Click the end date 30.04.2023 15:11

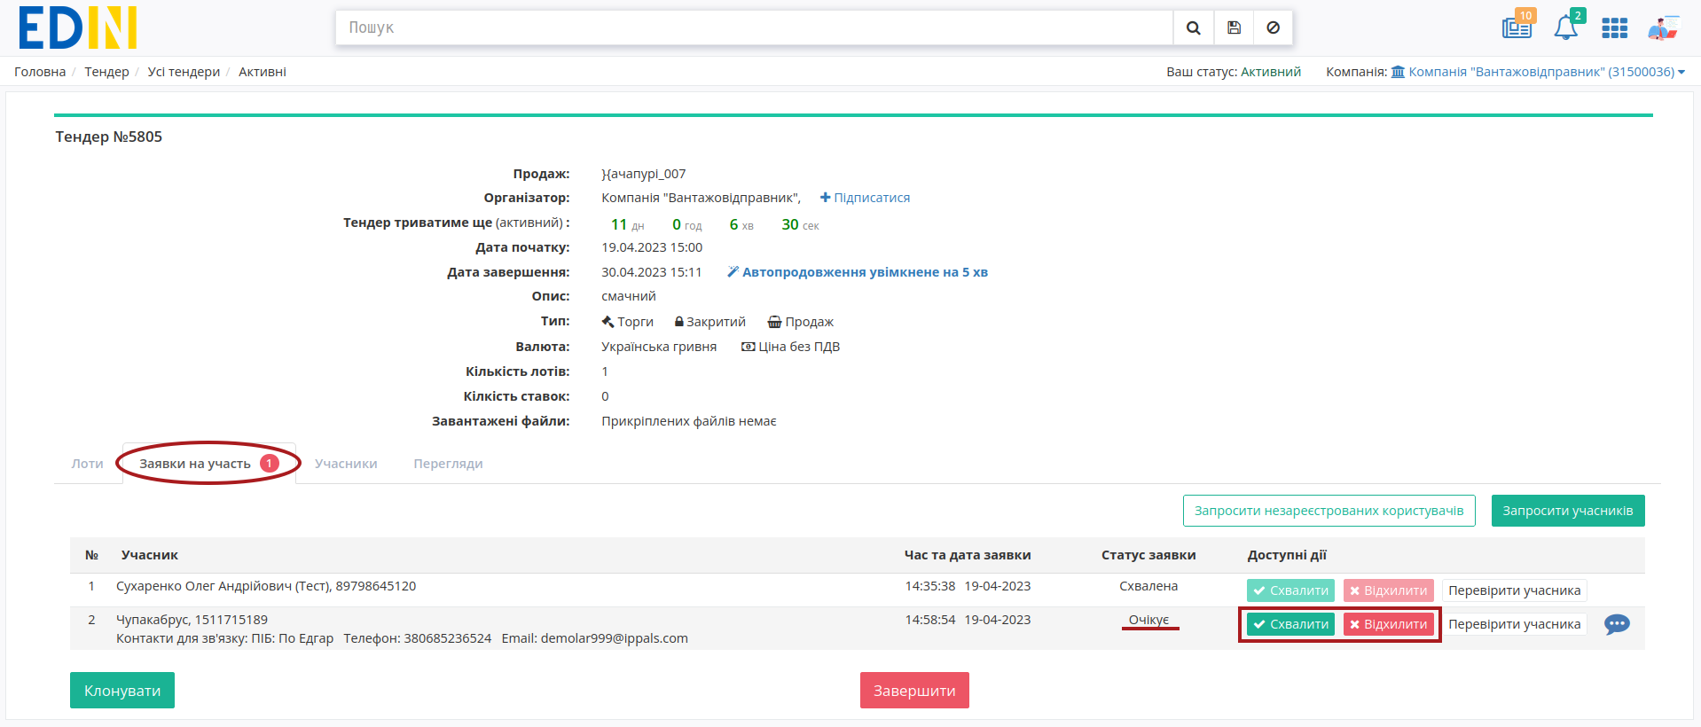(x=652, y=272)
